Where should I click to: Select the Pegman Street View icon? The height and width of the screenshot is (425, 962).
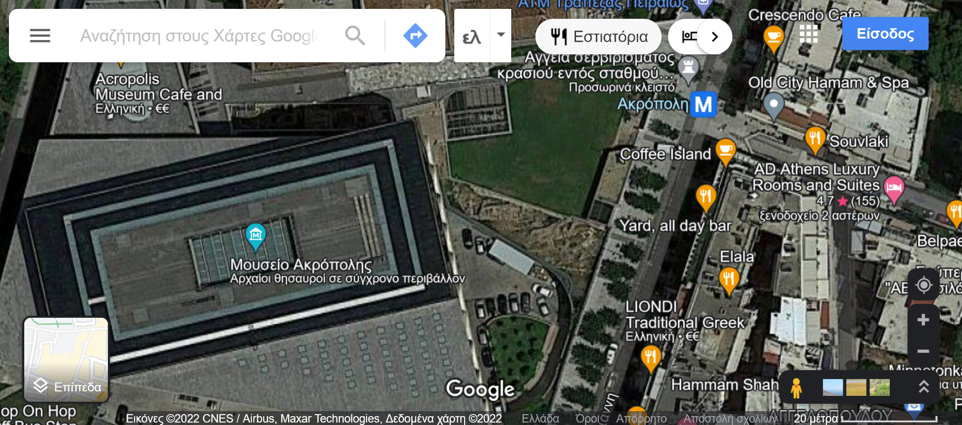click(796, 388)
